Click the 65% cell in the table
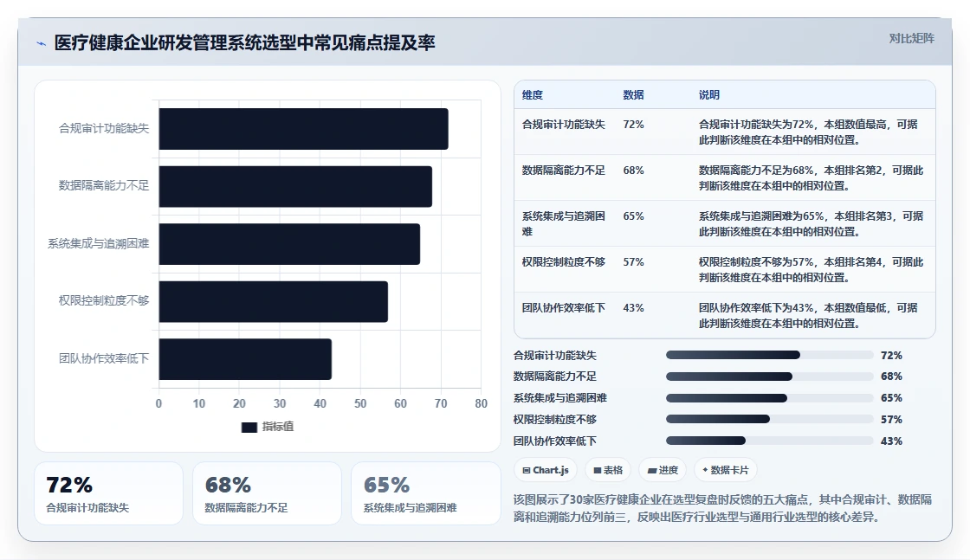Viewport: 970px width, 560px height. (x=633, y=216)
